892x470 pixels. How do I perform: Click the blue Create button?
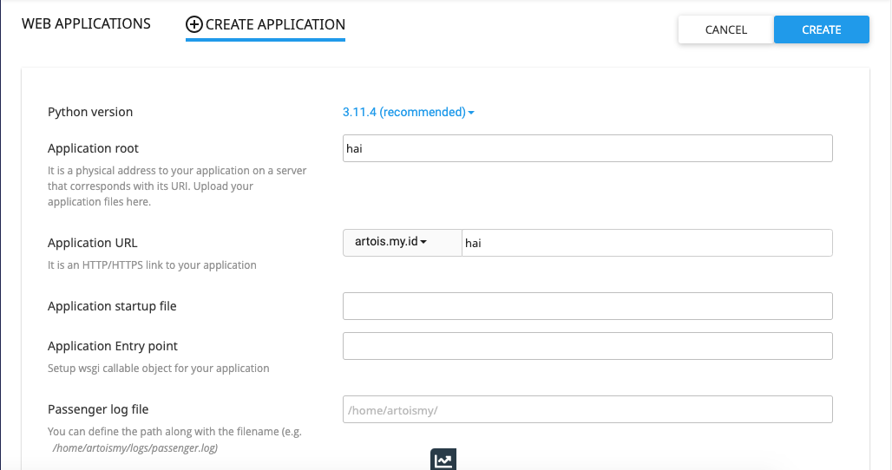tap(821, 29)
